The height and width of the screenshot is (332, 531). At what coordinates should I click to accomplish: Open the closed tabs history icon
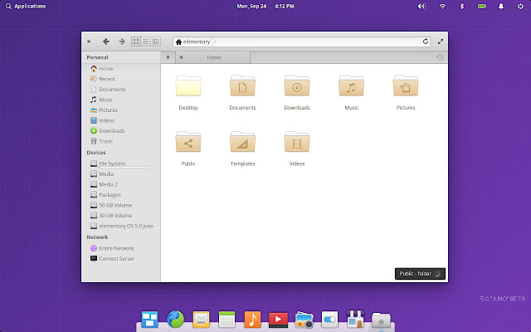tap(440, 57)
